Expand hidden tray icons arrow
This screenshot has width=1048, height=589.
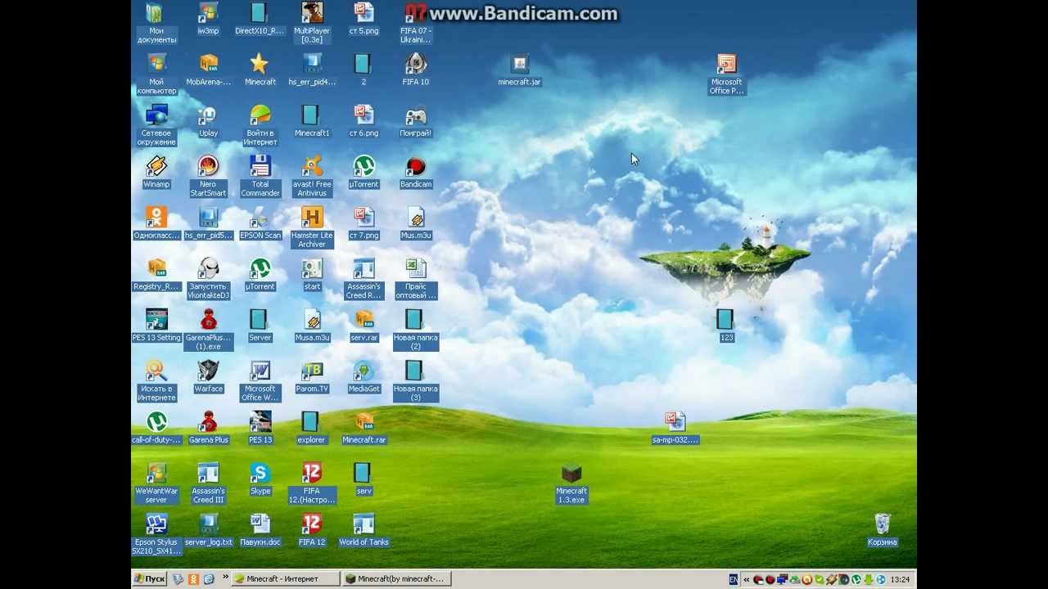(746, 579)
